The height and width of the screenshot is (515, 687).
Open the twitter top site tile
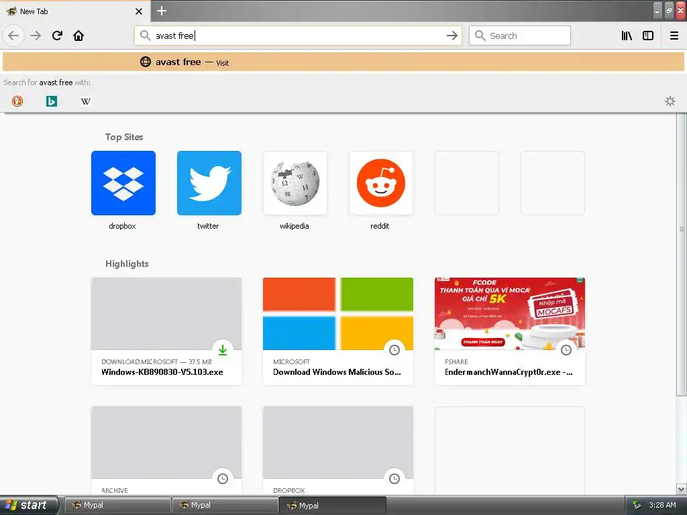209,183
